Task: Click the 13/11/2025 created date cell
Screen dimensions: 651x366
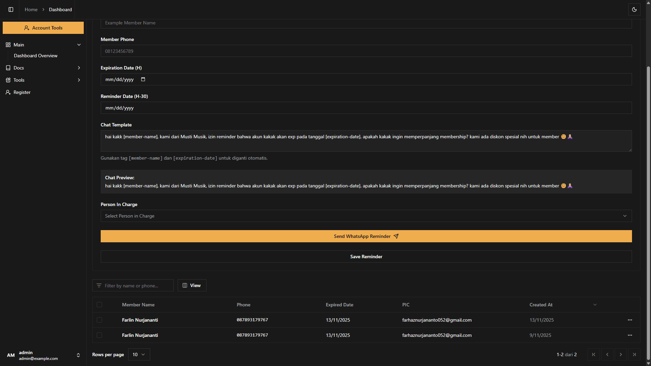Action: point(542,320)
